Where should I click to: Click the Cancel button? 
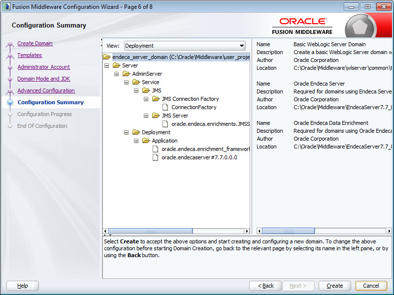pyautogui.click(x=371, y=286)
